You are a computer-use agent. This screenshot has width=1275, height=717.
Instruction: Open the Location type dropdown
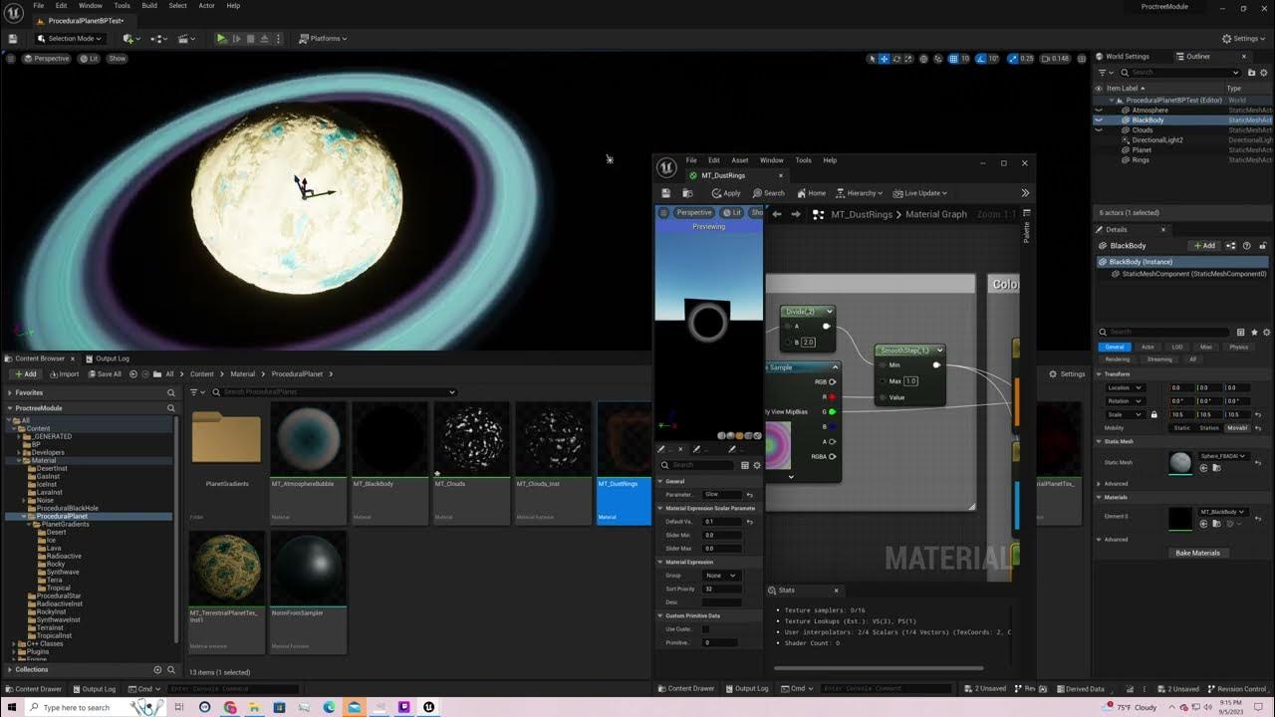pos(1126,387)
